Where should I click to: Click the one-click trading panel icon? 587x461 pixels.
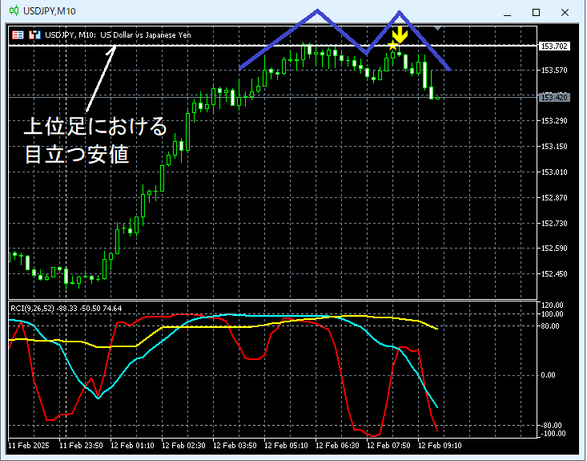[x=34, y=34]
